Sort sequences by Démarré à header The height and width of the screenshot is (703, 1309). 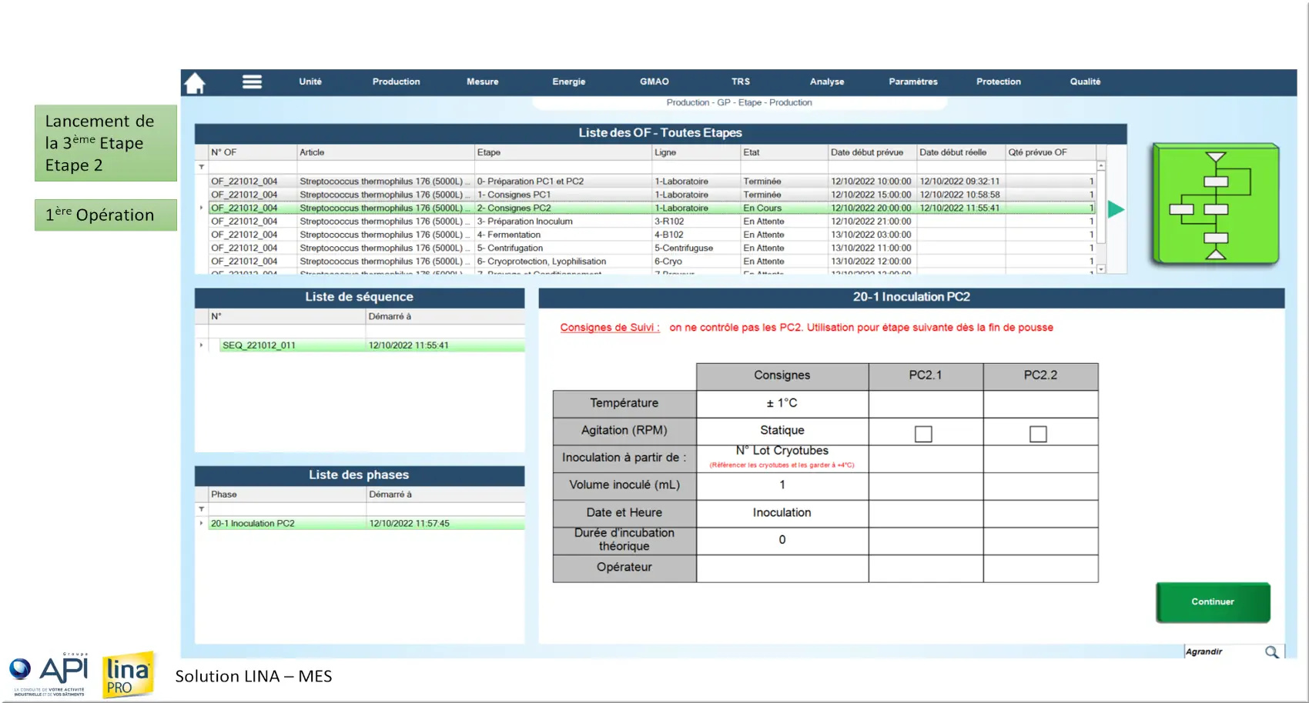click(x=445, y=316)
